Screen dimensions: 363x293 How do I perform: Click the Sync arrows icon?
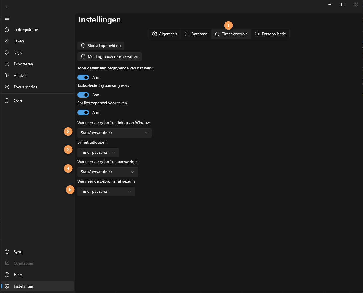7,252
